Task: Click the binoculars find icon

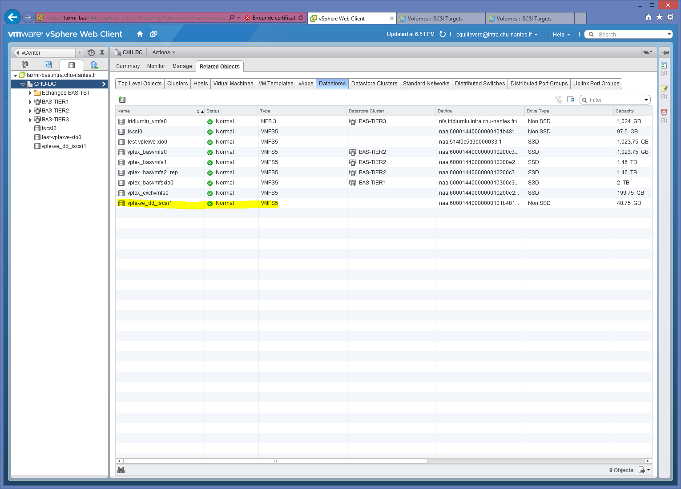Action: [121, 470]
